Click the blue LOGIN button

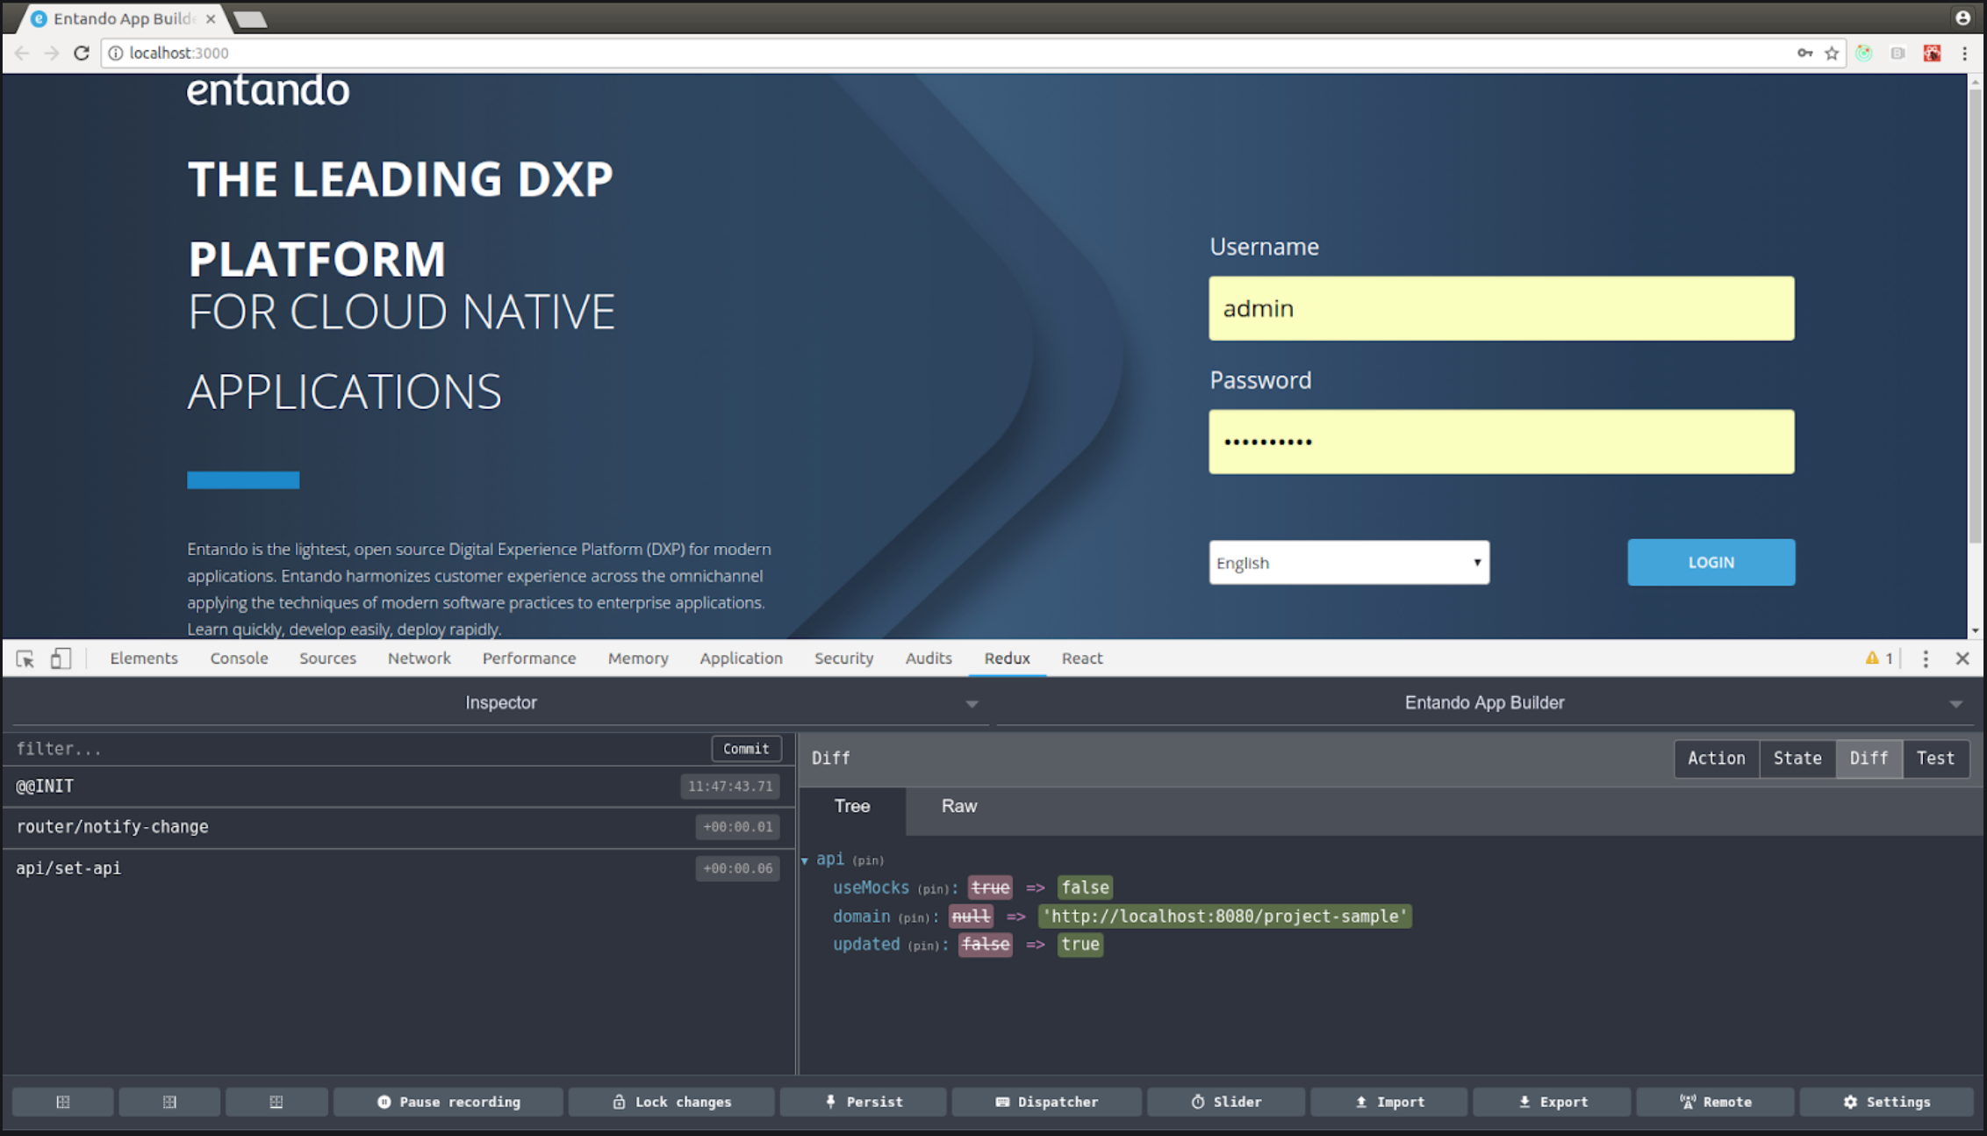(1711, 563)
